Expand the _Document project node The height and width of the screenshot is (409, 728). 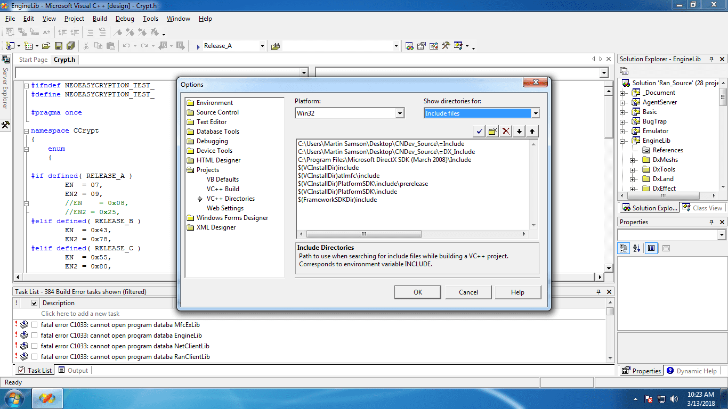pos(622,93)
